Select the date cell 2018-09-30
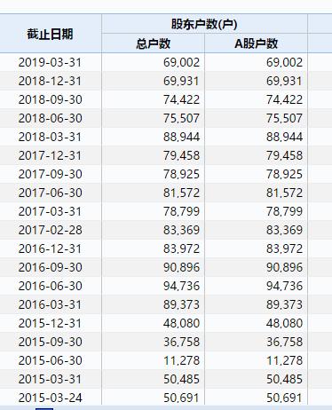 [50, 99]
